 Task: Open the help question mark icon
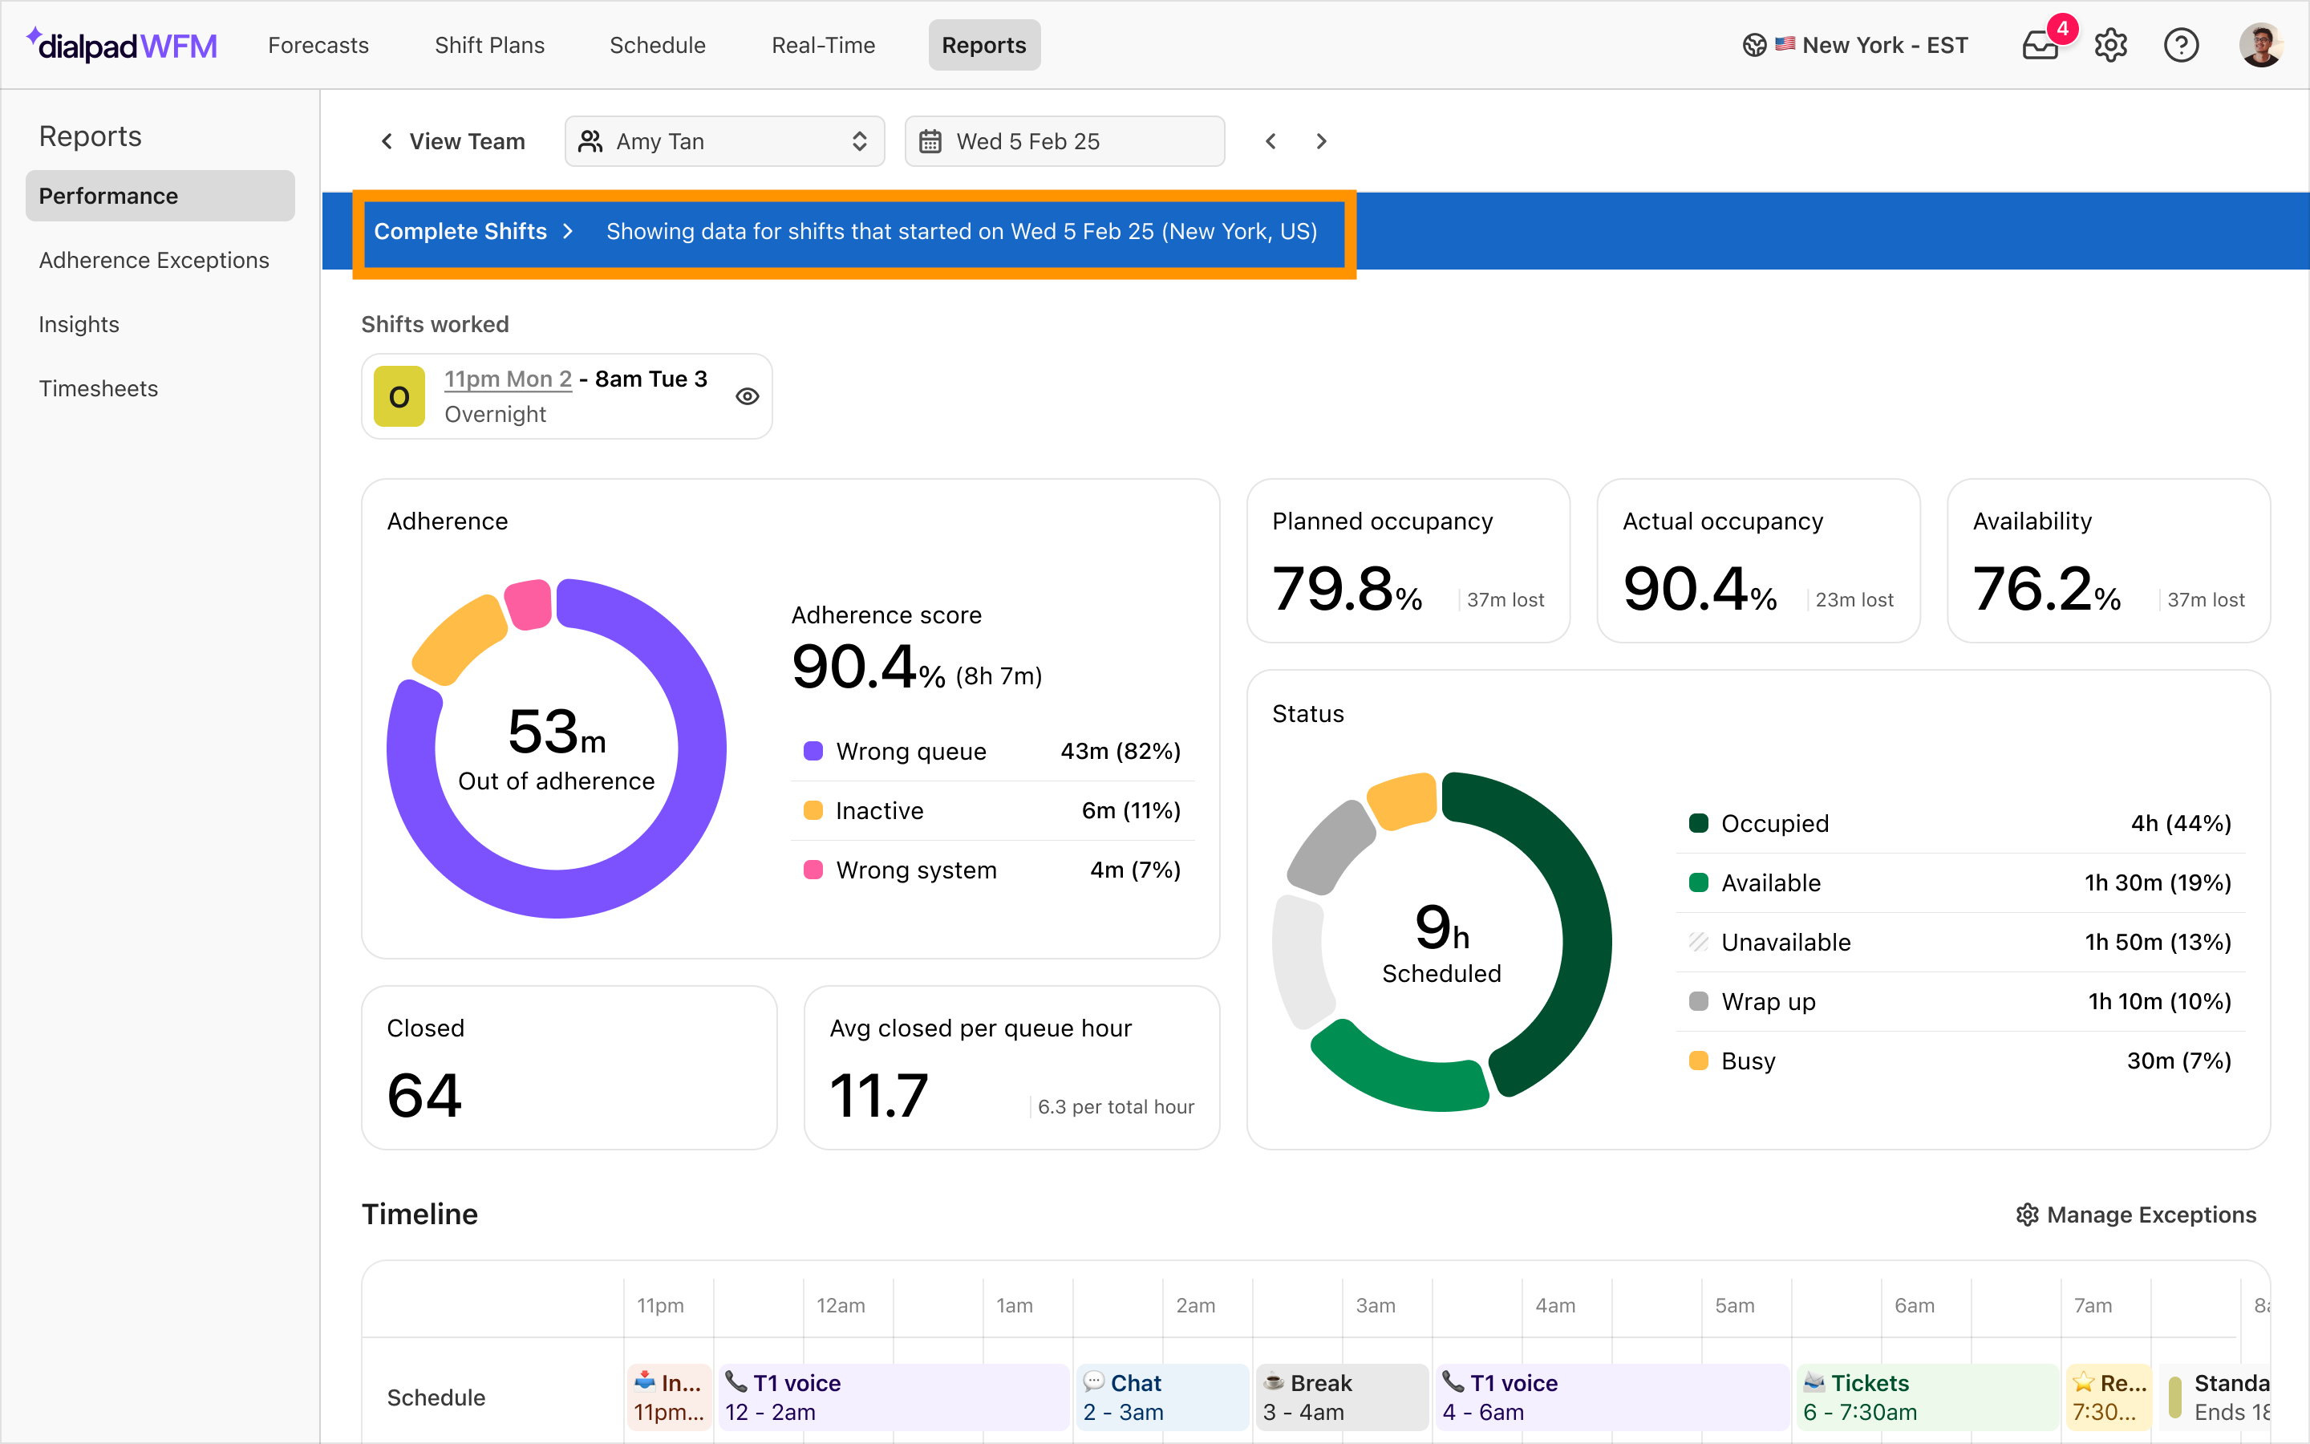click(x=2181, y=46)
